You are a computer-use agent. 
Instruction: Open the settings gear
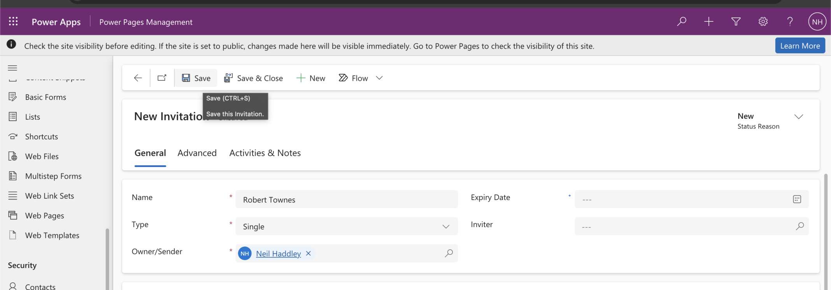pos(763,22)
